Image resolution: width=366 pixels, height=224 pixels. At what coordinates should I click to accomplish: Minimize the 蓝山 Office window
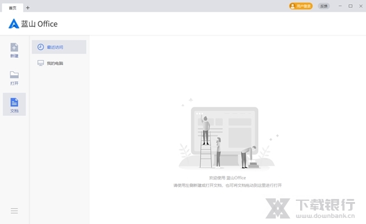pos(340,6)
